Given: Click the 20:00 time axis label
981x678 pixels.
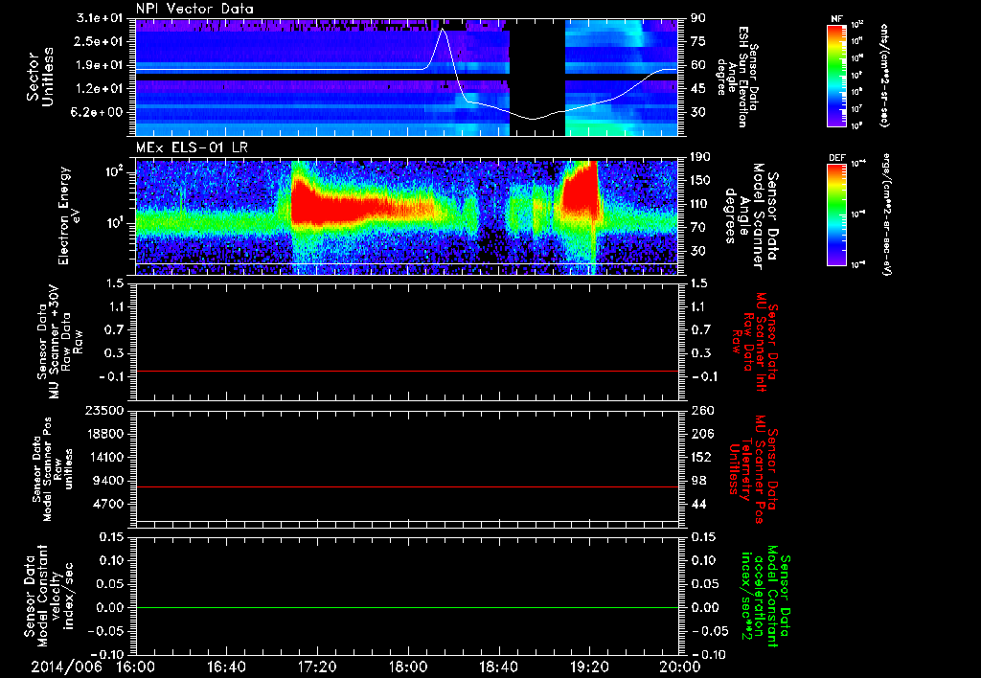Looking at the screenshot, I should pyautogui.click(x=680, y=667).
